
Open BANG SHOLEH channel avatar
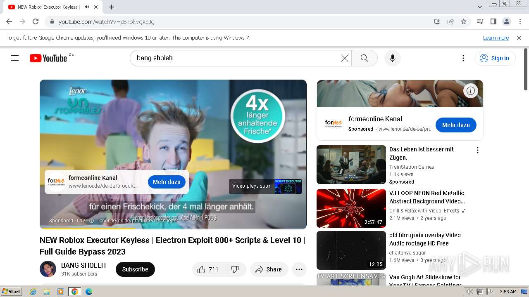(x=48, y=269)
